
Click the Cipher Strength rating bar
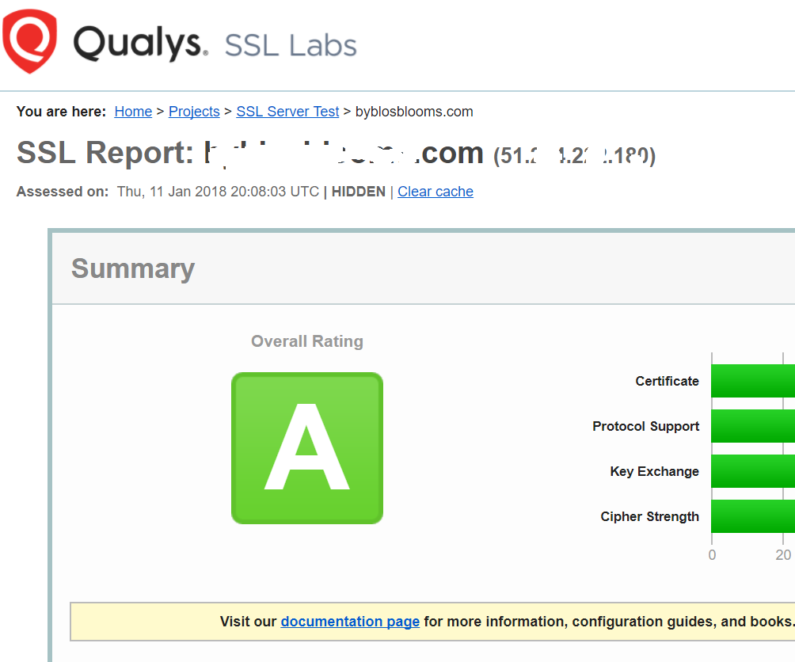click(752, 516)
